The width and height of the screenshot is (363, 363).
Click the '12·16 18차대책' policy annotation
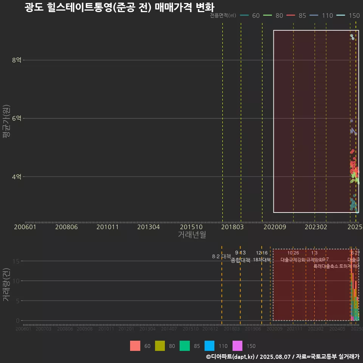pos(262,256)
